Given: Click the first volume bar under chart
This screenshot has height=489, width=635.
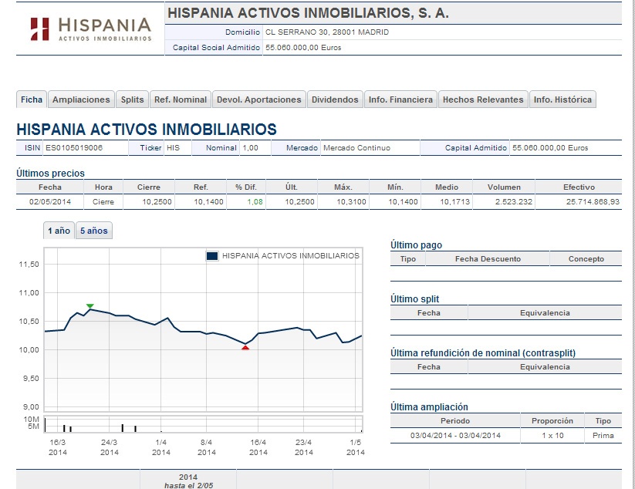Looking at the screenshot, I should tap(44, 424).
